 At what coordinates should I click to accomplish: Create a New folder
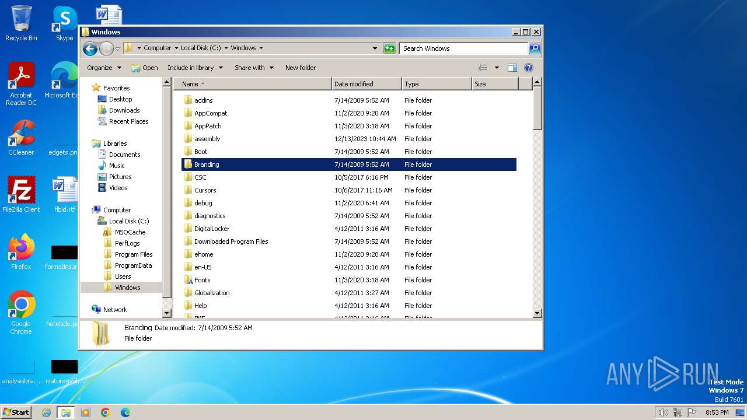point(301,68)
